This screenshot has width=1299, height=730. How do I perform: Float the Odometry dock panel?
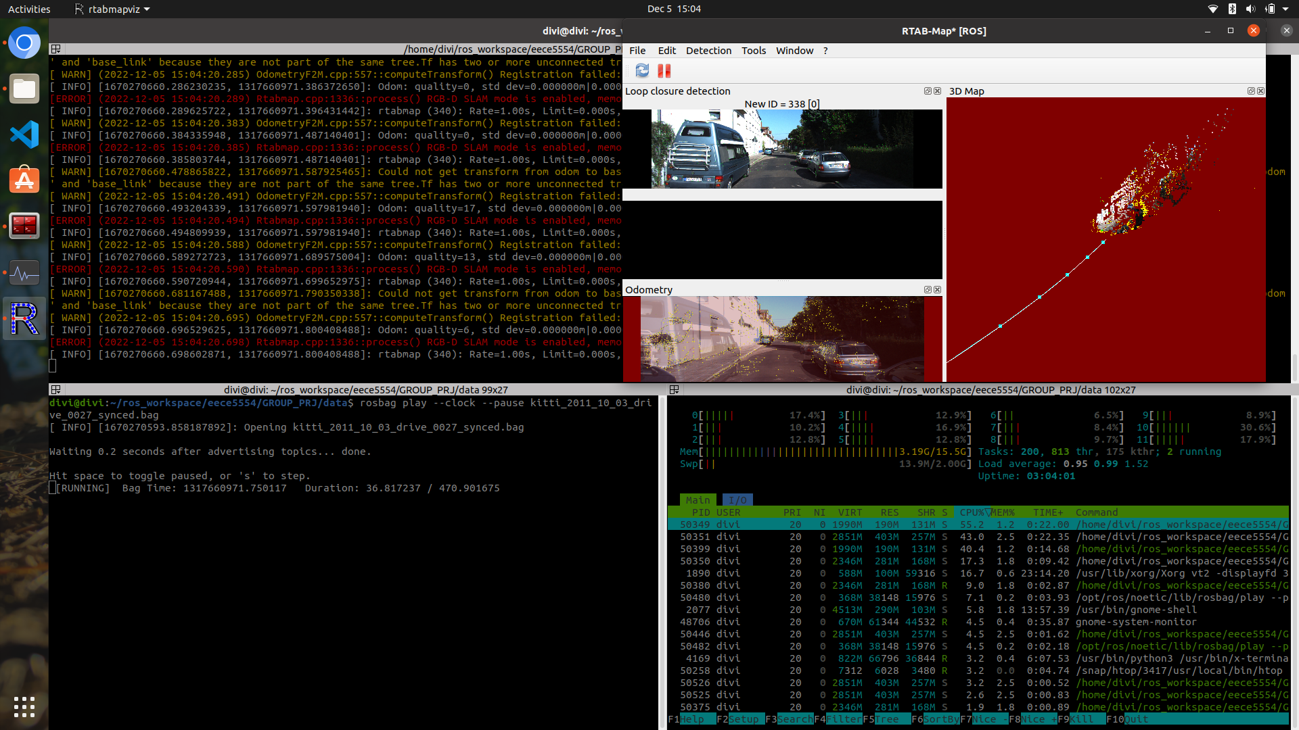pos(928,290)
